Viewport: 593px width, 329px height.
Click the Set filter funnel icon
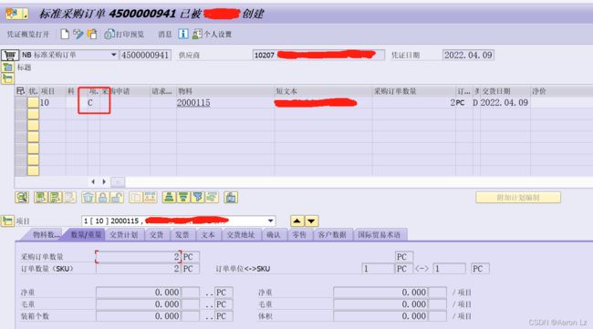coord(198,197)
